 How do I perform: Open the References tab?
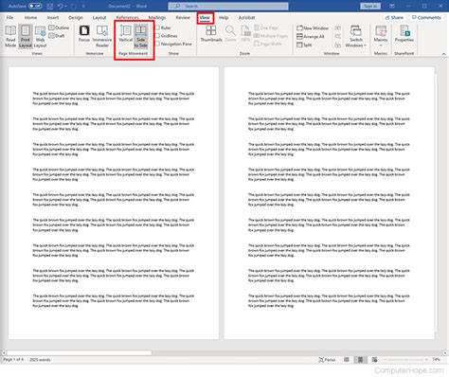[128, 18]
